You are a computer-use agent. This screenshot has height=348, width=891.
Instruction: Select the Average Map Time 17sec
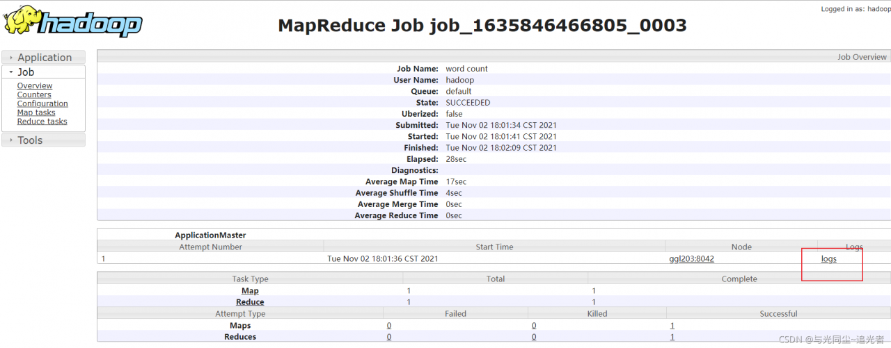point(456,182)
